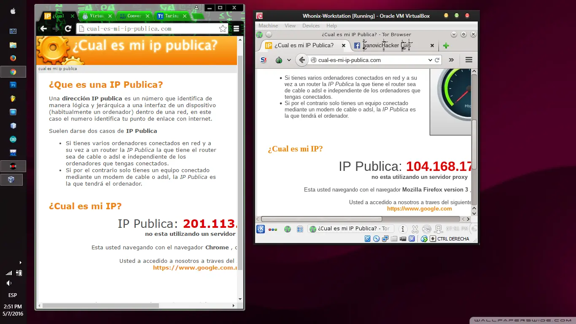Click the scissors clipboard icon in Whonix panel
The image size is (576, 324).
pyautogui.click(x=415, y=229)
